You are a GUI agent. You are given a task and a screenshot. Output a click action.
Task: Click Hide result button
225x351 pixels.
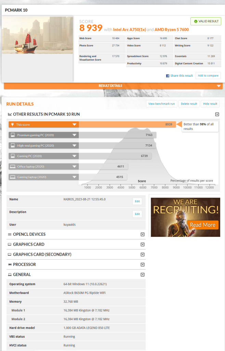tap(210, 104)
